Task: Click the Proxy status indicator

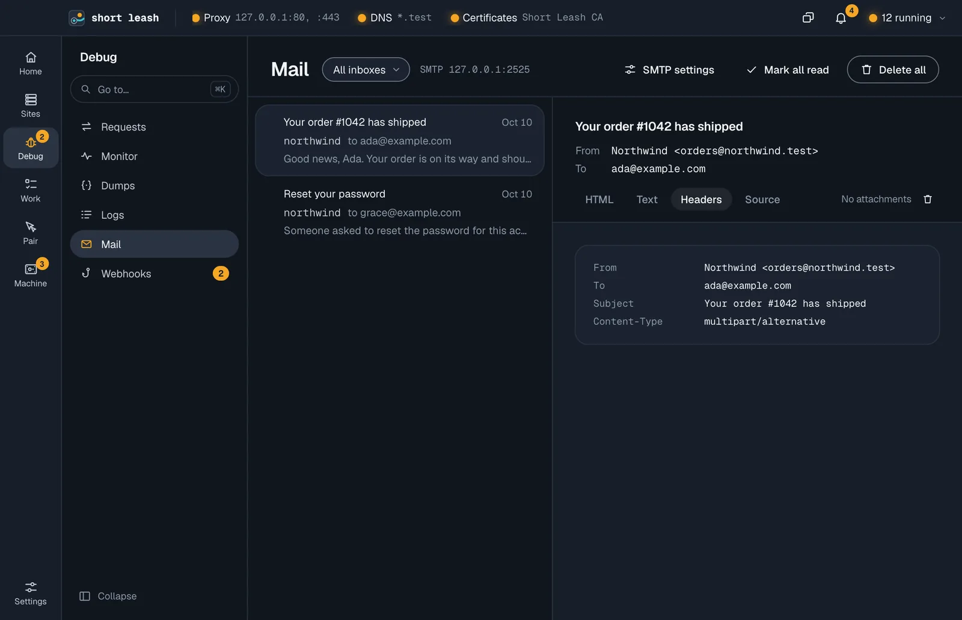Action: 265,17
